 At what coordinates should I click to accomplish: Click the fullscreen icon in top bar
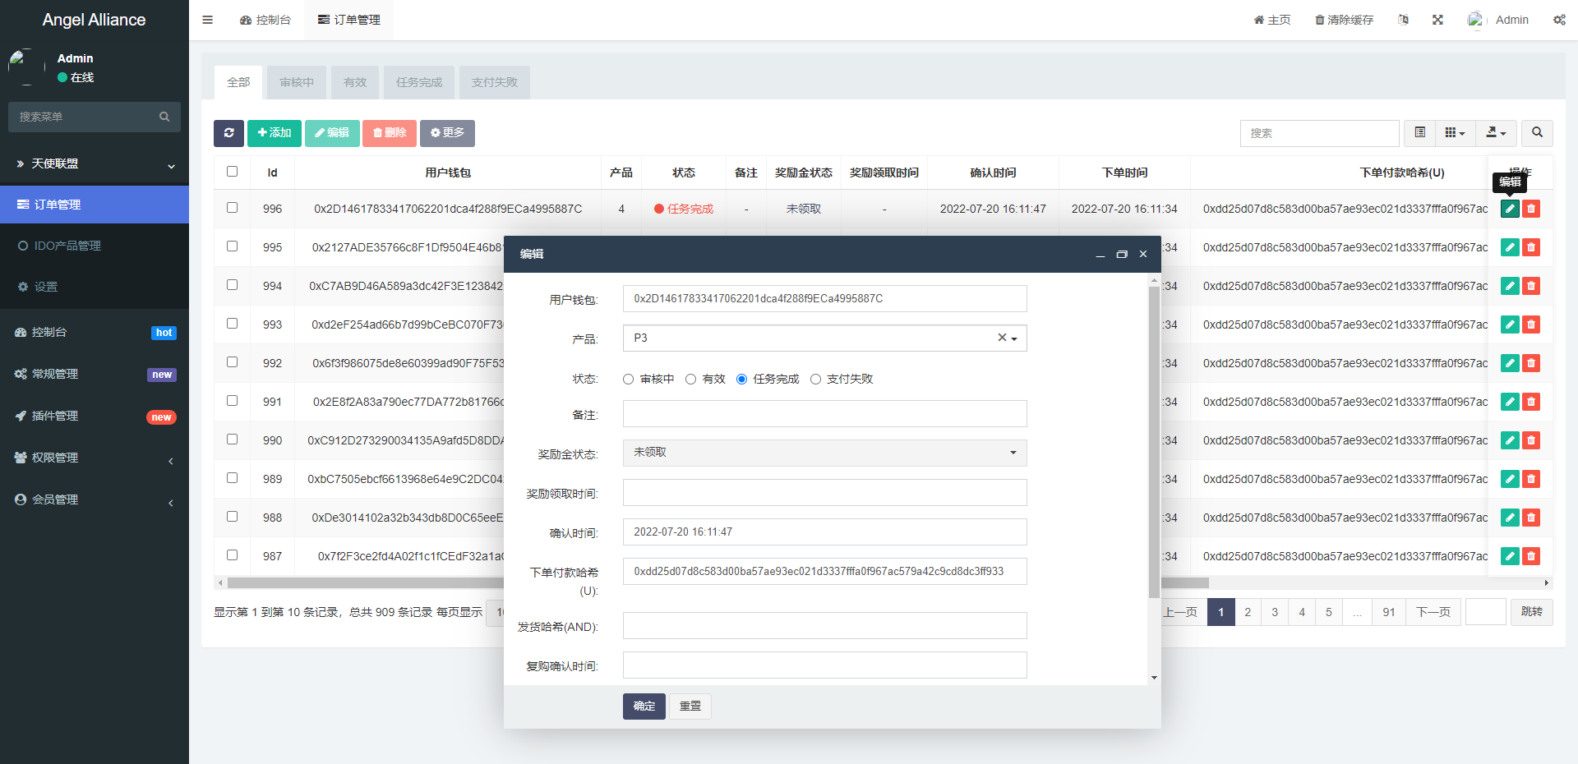pyautogui.click(x=1437, y=20)
